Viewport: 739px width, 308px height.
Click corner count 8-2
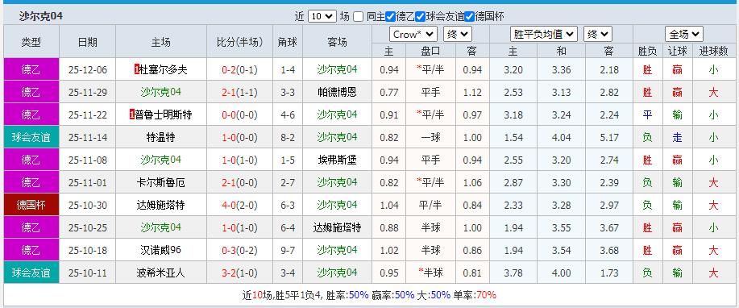(x=288, y=137)
